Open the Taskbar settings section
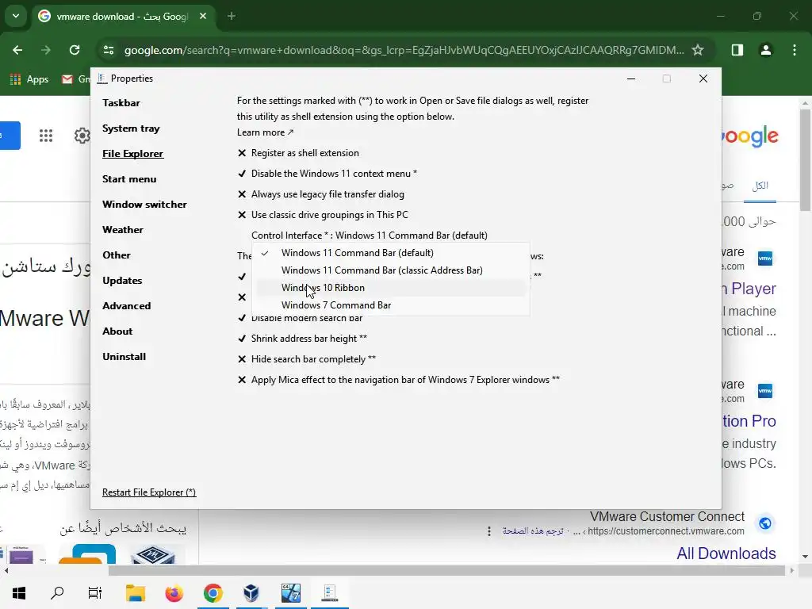The image size is (812, 609). [121, 102]
